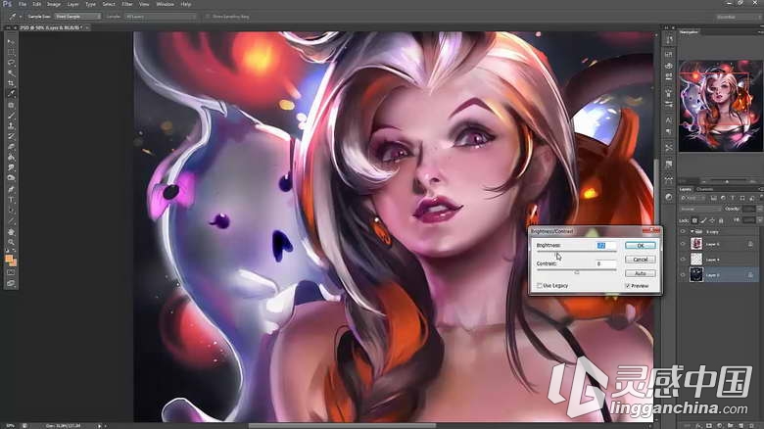Filter layers by pixel layers
The height and width of the screenshot is (429, 764).
click(x=713, y=198)
